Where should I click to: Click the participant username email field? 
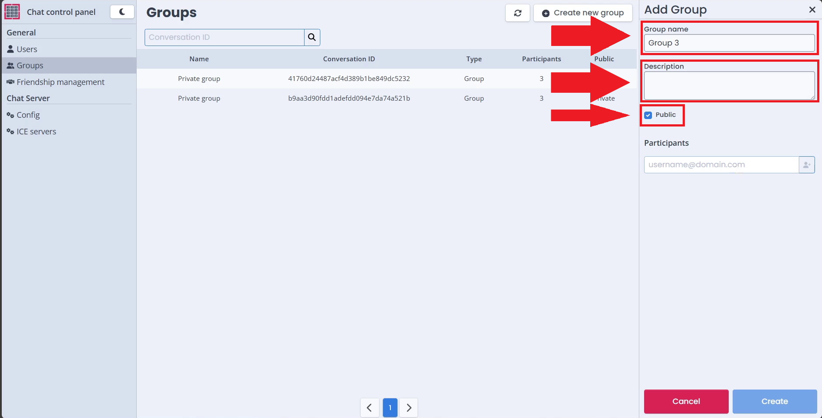pos(721,165)
